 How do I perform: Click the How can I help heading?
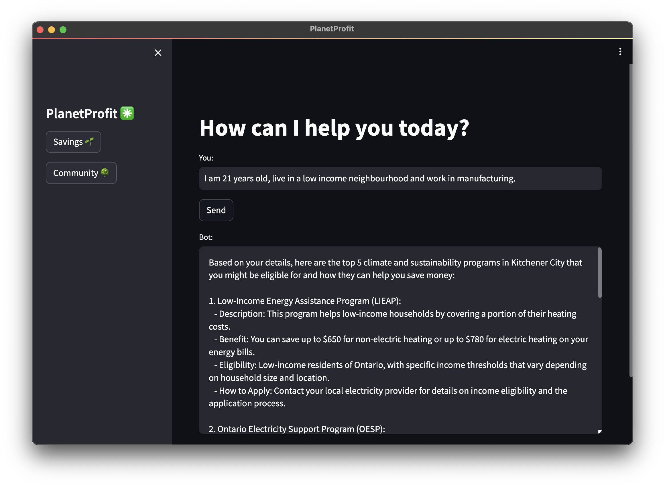point(334,128)
